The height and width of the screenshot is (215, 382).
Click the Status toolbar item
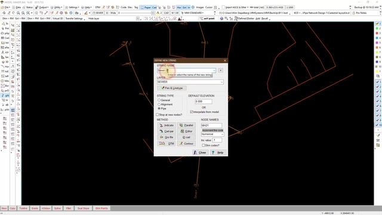(28, 7)
